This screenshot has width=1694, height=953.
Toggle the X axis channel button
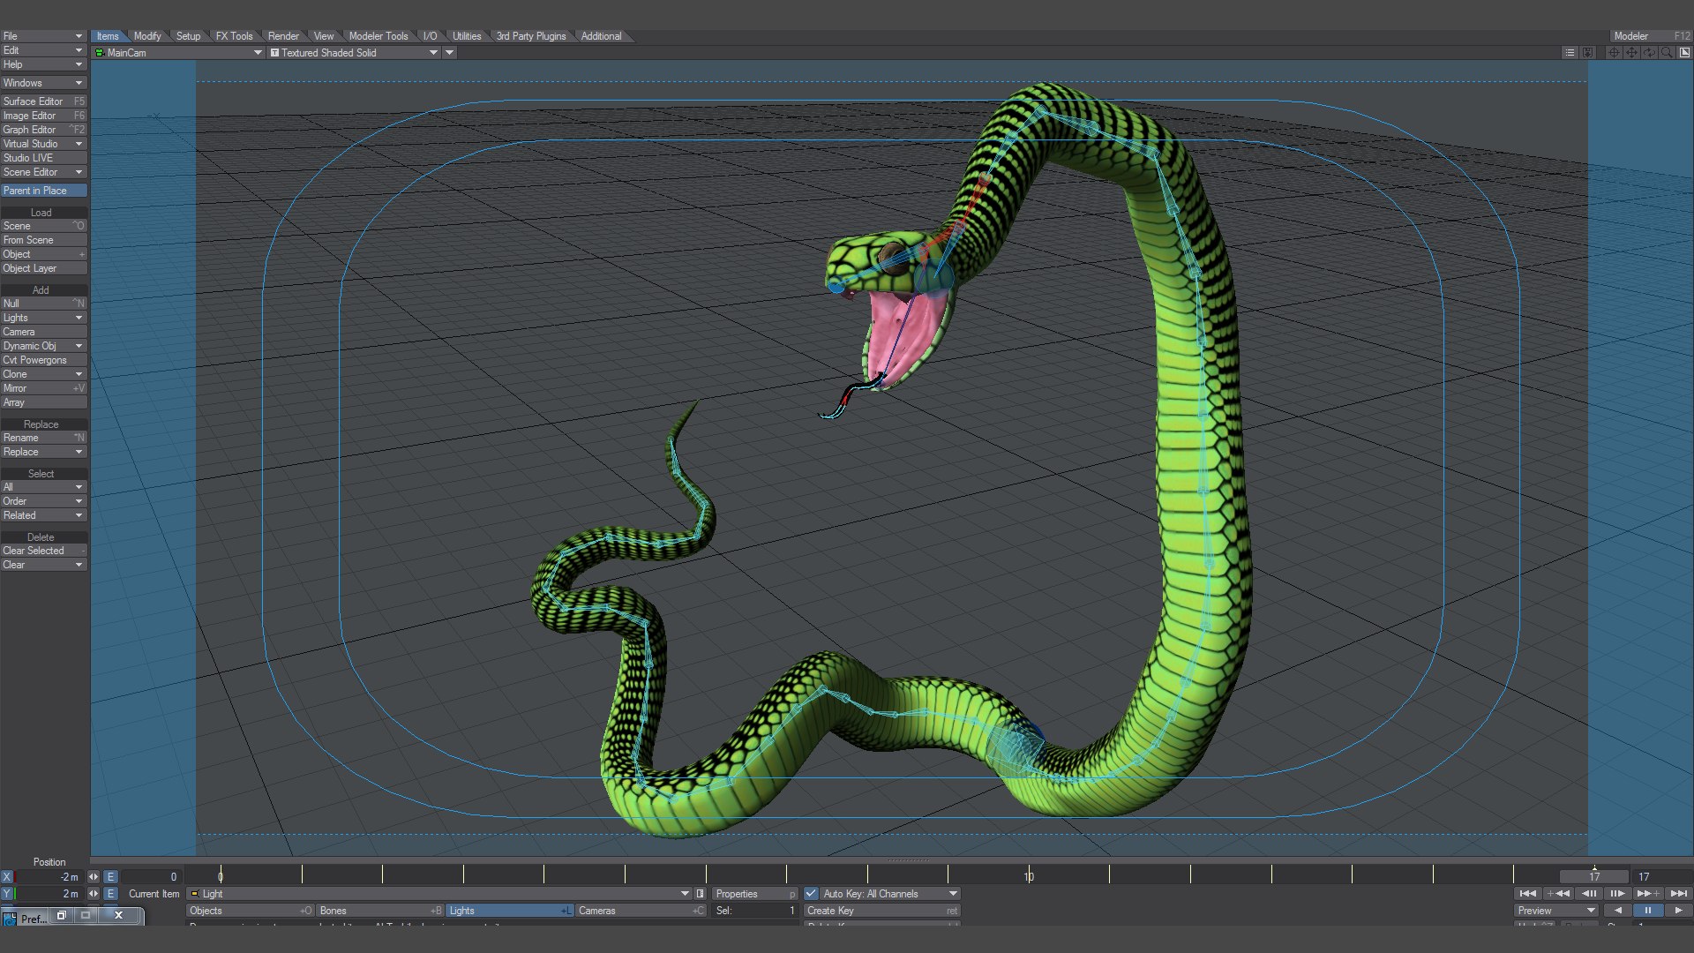tap(7, 877)
